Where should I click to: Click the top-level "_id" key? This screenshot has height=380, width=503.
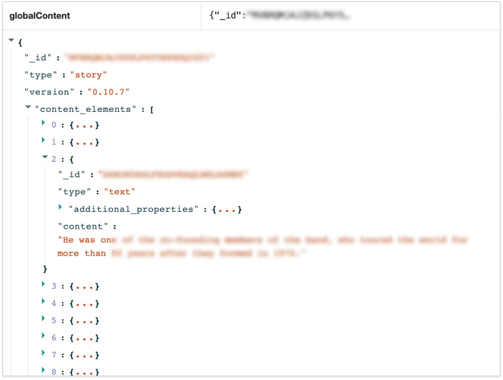[38, 57]
